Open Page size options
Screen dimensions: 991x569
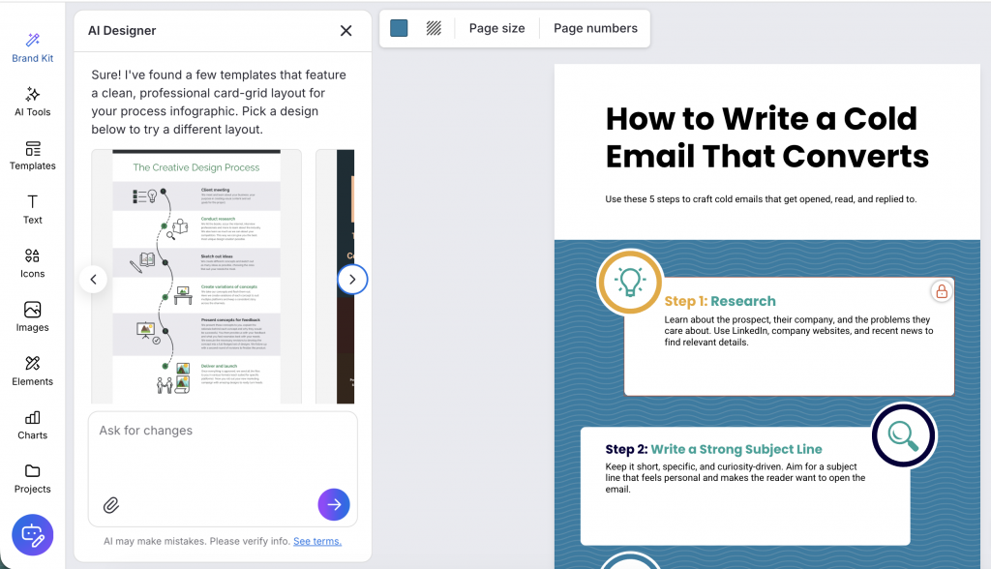pyautogui.click(x=496, y=28)
